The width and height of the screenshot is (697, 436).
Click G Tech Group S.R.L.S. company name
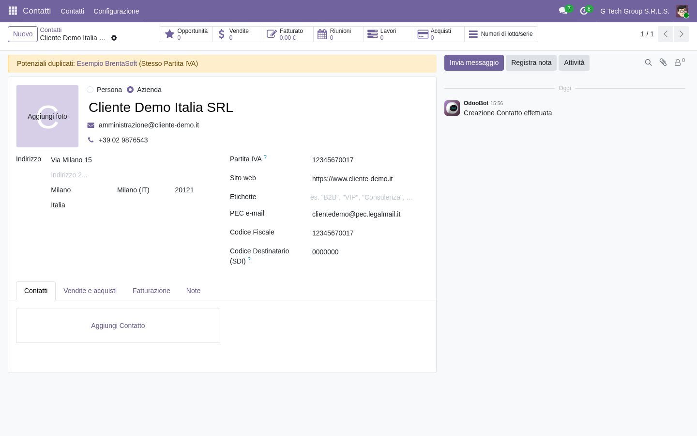(x=635, y=11)
